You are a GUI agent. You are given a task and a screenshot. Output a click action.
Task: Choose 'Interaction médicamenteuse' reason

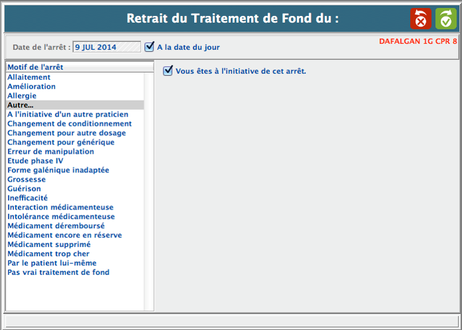coord(60,208)
